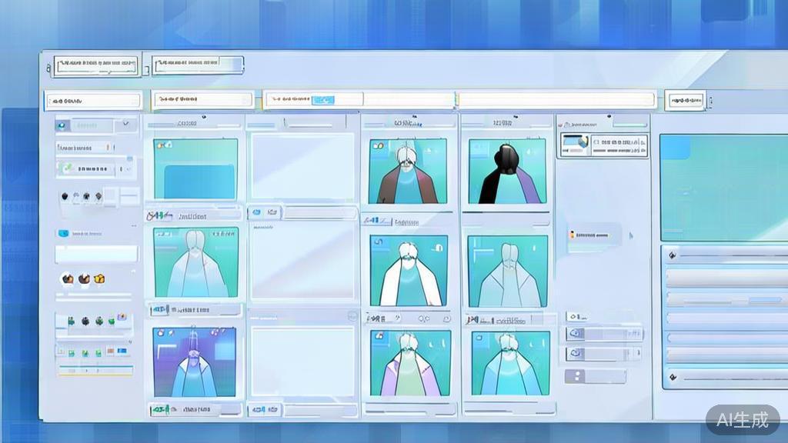
Task: Click the middle hair-swatch icon in left sidebar
Action: (84, 278)
